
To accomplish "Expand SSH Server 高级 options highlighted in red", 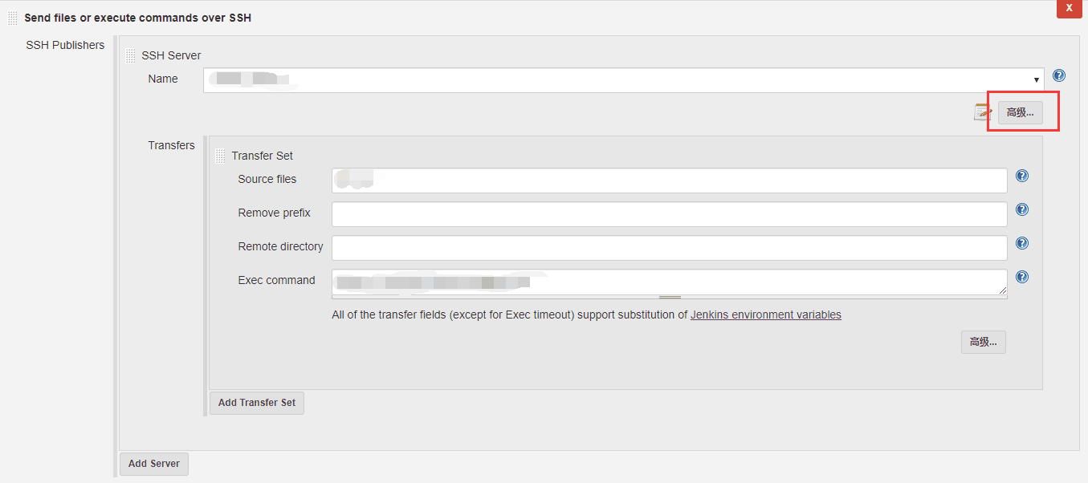I will [x=1021, y=112].
